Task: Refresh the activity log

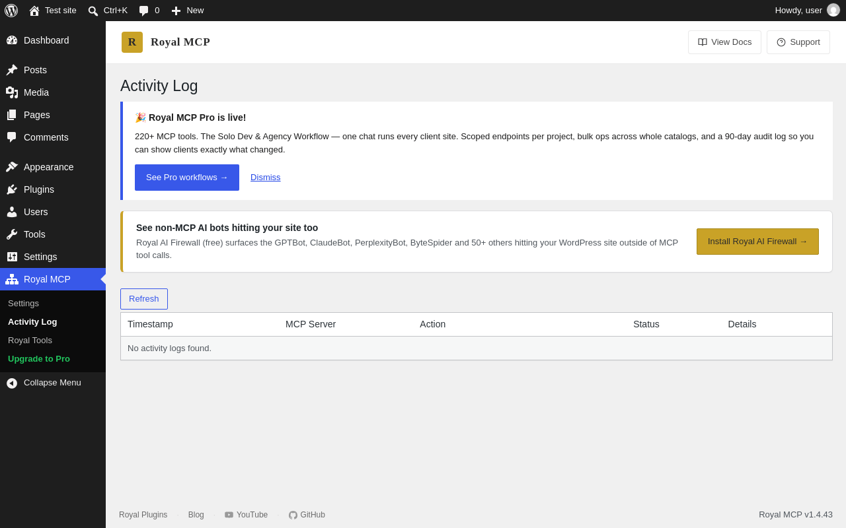Action: [144, 299]
